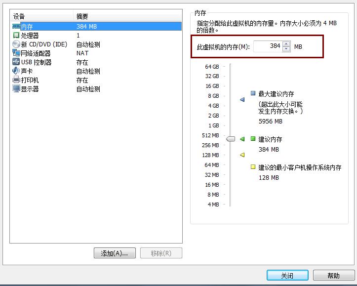Click the 32 MB scale label
Screen dimensions: 357x286
click(212, 175)
